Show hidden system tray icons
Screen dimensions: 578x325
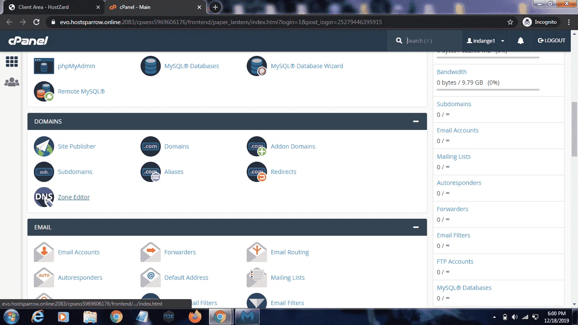click(495, 317)
